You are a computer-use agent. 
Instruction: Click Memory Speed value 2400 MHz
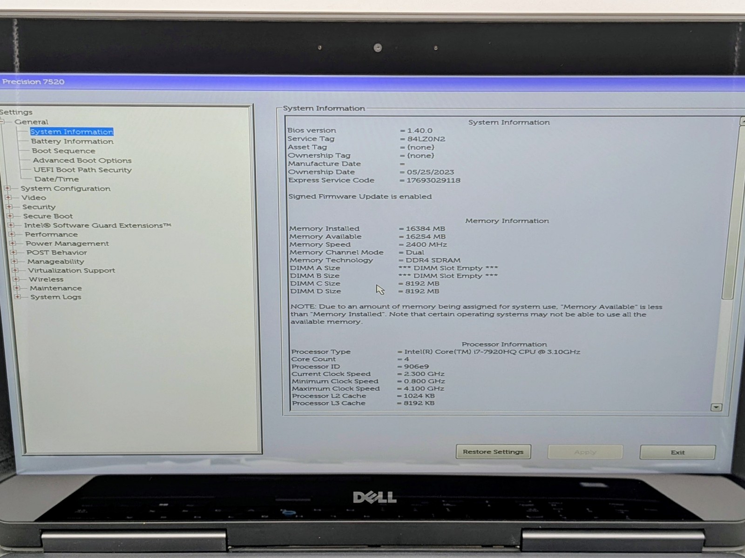tap(426, 245)
